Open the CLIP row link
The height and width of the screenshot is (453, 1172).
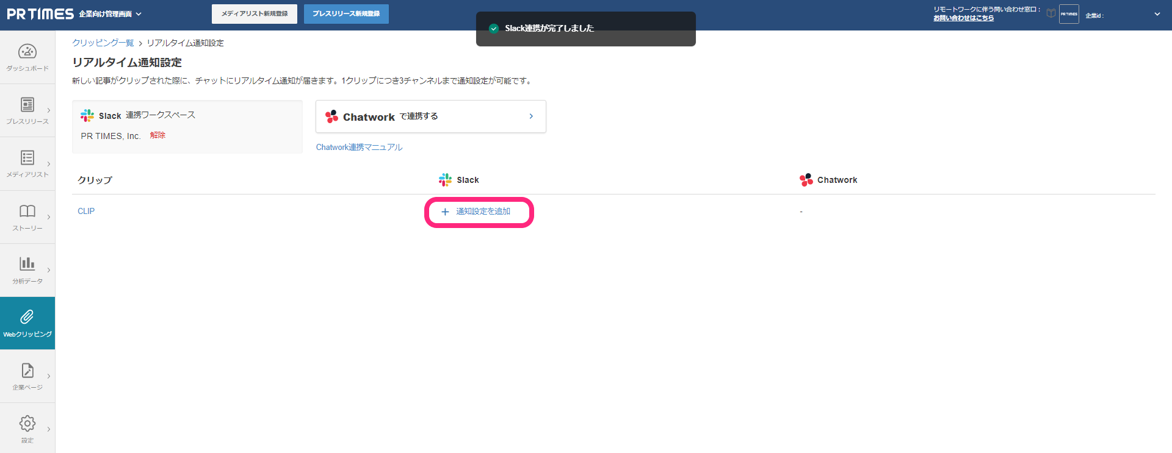tap(86, 212)
